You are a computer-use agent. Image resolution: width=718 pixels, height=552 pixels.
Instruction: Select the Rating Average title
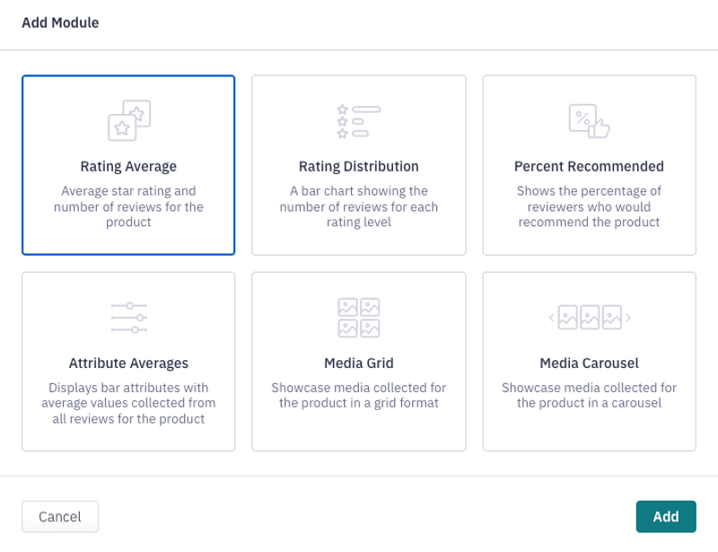coord(128,166)
